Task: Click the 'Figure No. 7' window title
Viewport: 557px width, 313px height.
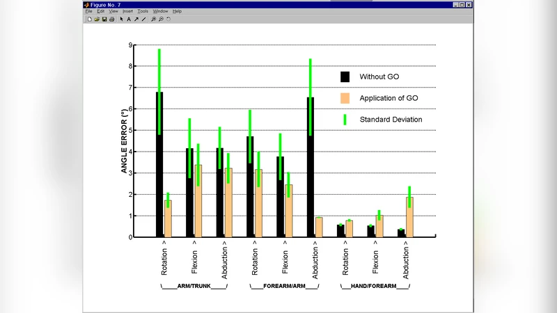Action: [x=105, y=5]
